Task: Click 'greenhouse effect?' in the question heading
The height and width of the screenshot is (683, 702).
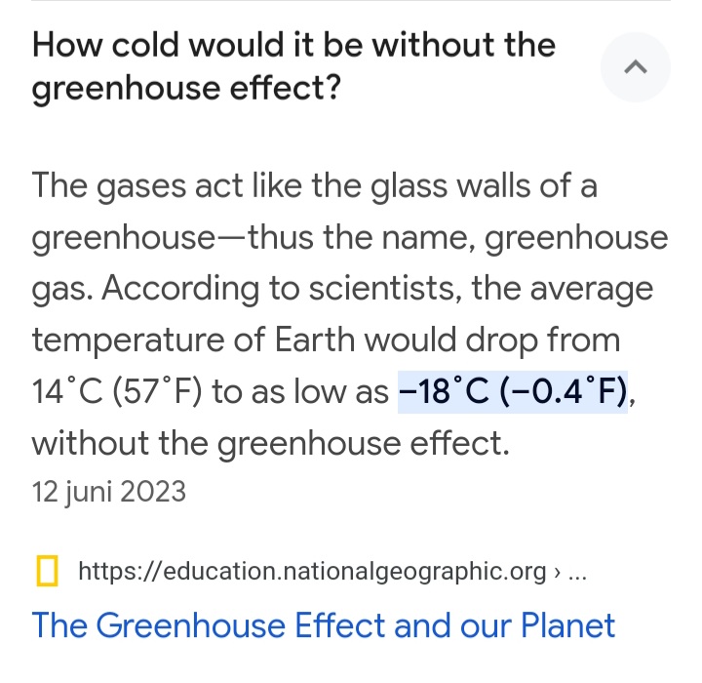Action: click(x=186, y=90)
